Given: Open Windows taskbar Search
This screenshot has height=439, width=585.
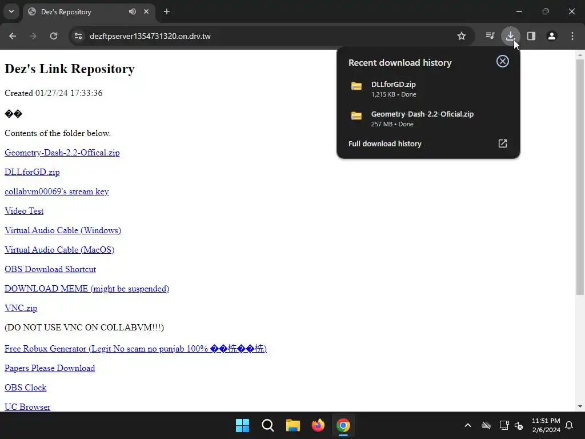Looking at the screenshot, I should (x=268, y=425).
